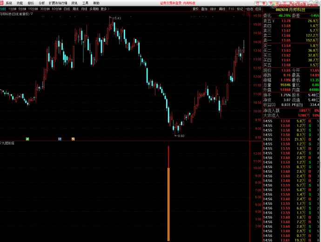The width and height of the screenshot is (321, 242).
Task: Click the 涨幅 value 1.19%
Action: 286,80
